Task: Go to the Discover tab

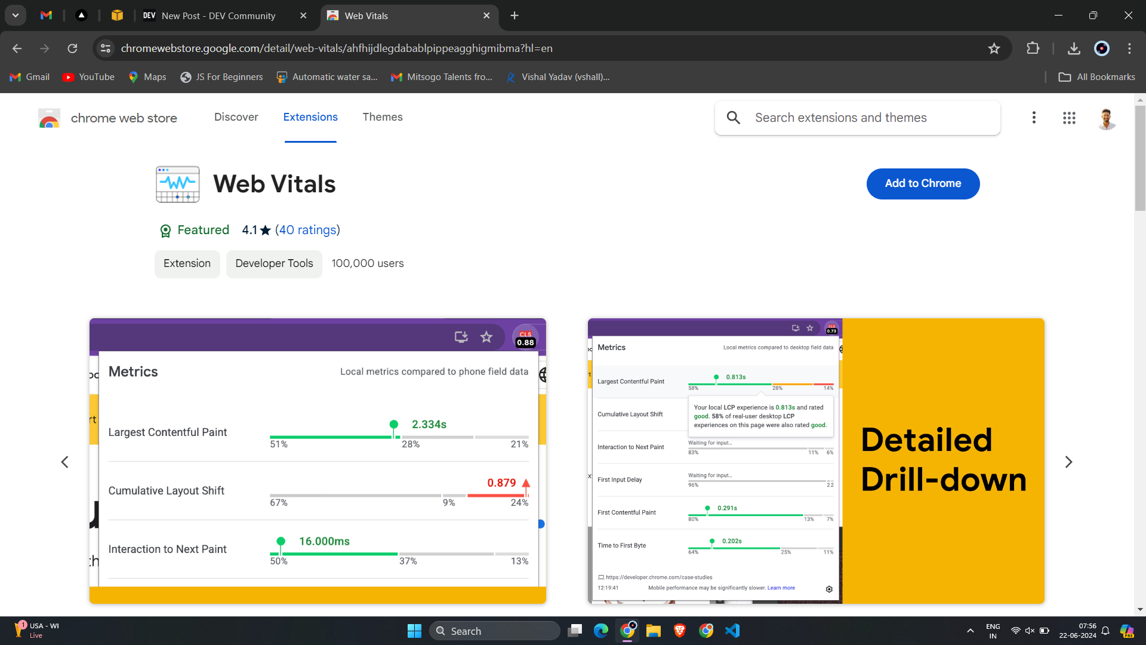Action: (x=236, y=117)
